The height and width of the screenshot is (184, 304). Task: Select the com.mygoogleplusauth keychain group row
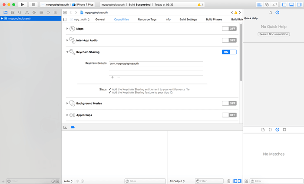tap(156, 64)
